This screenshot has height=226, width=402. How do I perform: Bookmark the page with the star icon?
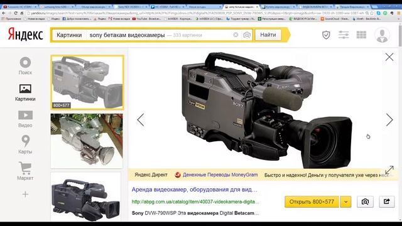(372, 13)
